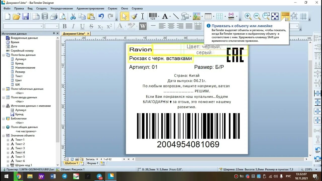
Task: Open the Администрирование menu
Action: click(x=90, y=8)
